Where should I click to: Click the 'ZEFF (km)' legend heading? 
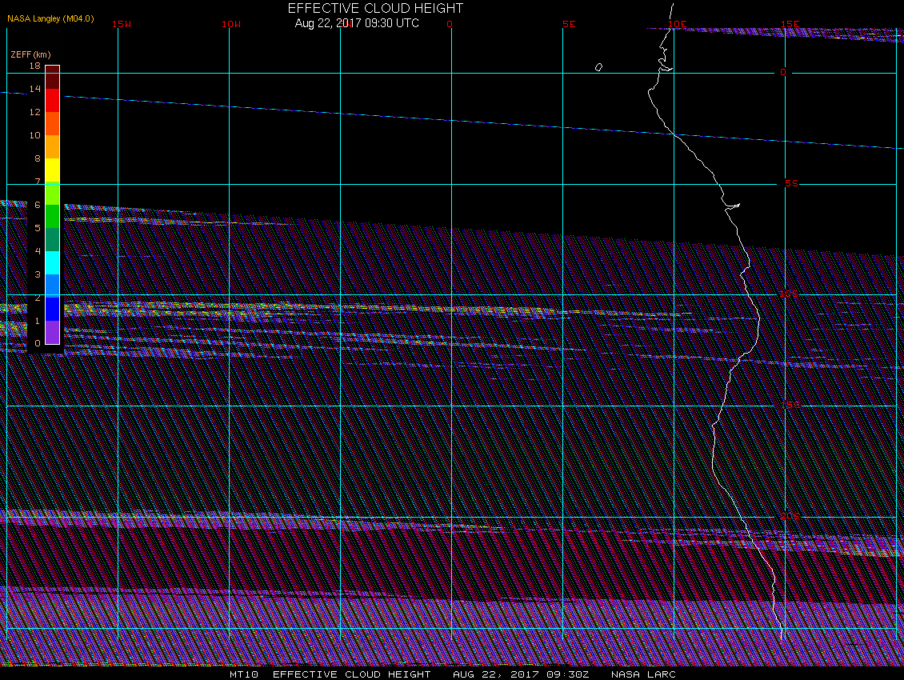tap(30, 54)
